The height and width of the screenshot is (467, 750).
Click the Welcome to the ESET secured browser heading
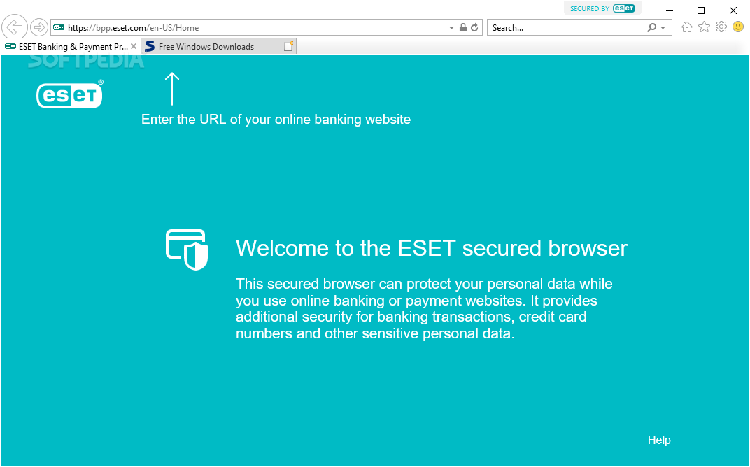click(x=432, y=248)
